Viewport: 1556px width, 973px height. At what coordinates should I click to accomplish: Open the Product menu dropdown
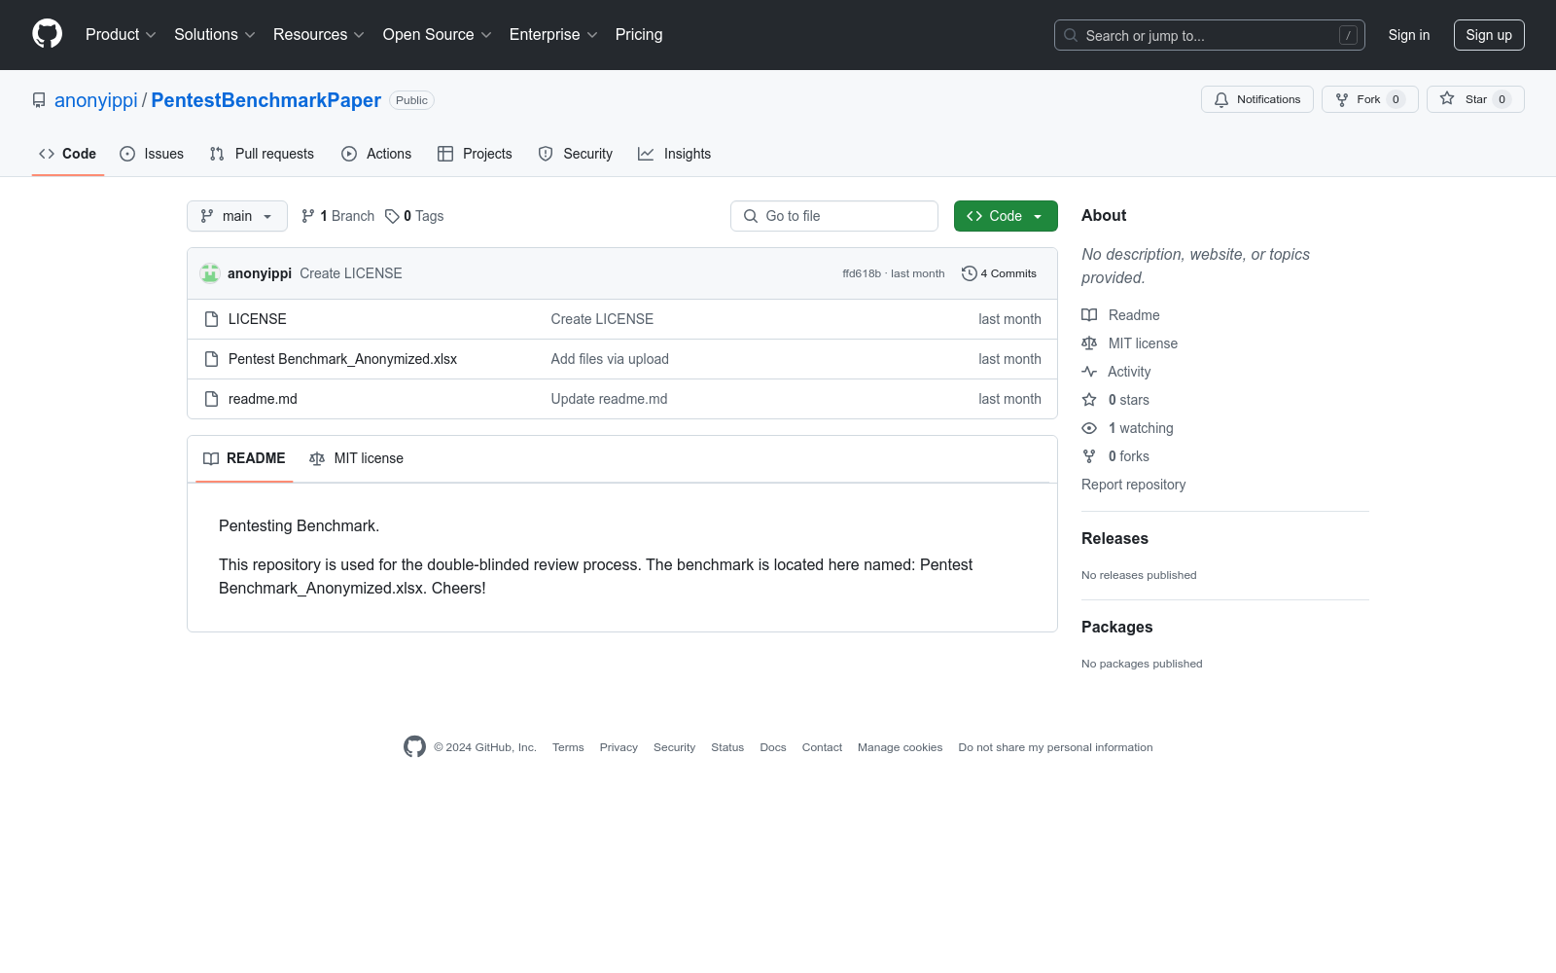point(121,34)
